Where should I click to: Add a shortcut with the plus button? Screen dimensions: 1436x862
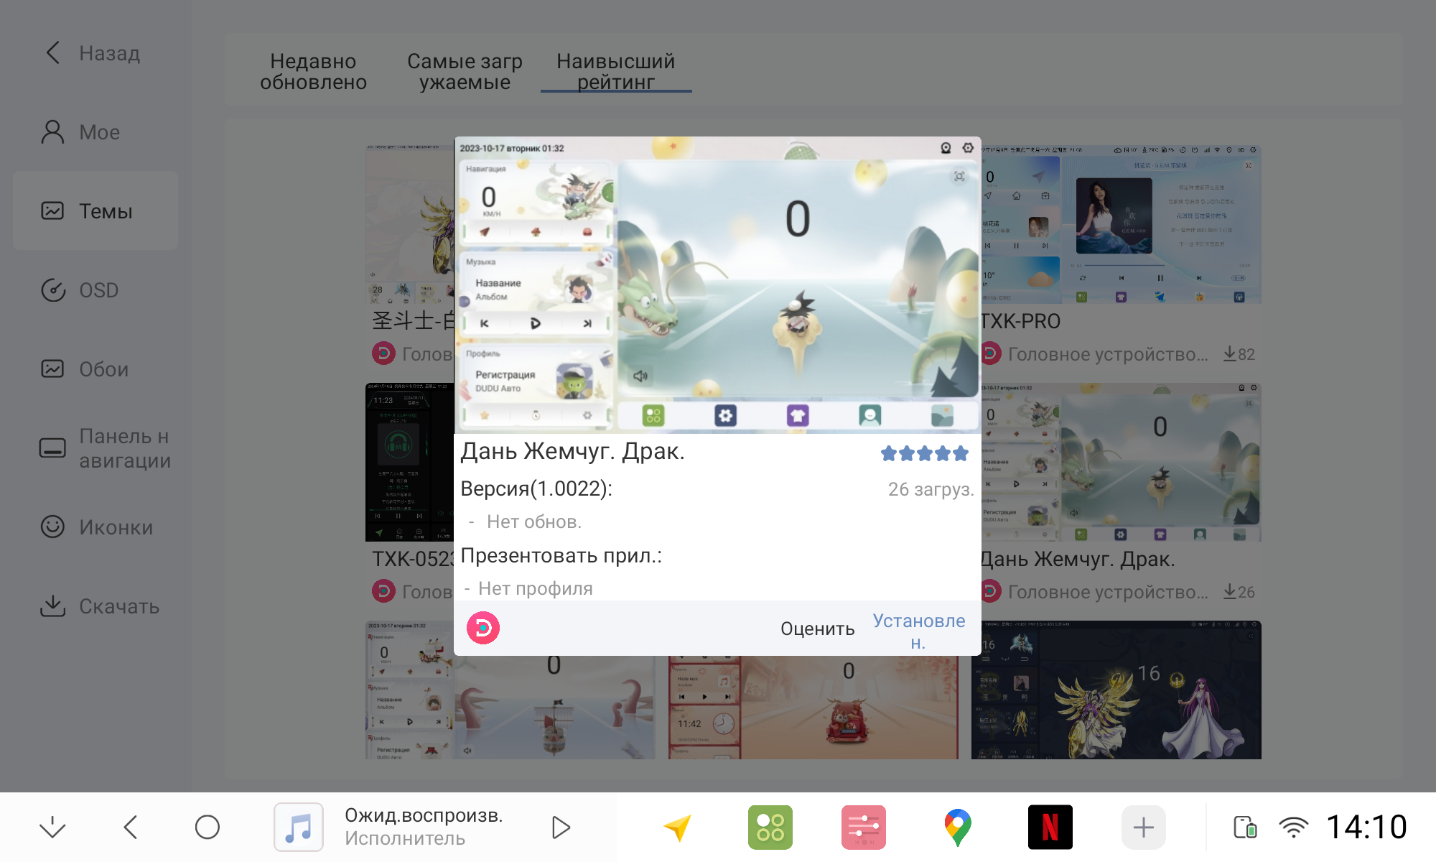[1144, 828]
